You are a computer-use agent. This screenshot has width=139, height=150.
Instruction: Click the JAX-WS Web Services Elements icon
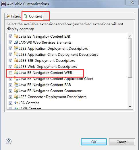click(16, 42)
